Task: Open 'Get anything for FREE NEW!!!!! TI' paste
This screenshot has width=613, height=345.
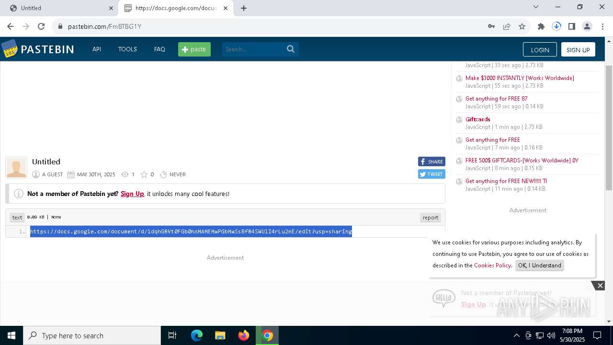Action: coord(506,181)
